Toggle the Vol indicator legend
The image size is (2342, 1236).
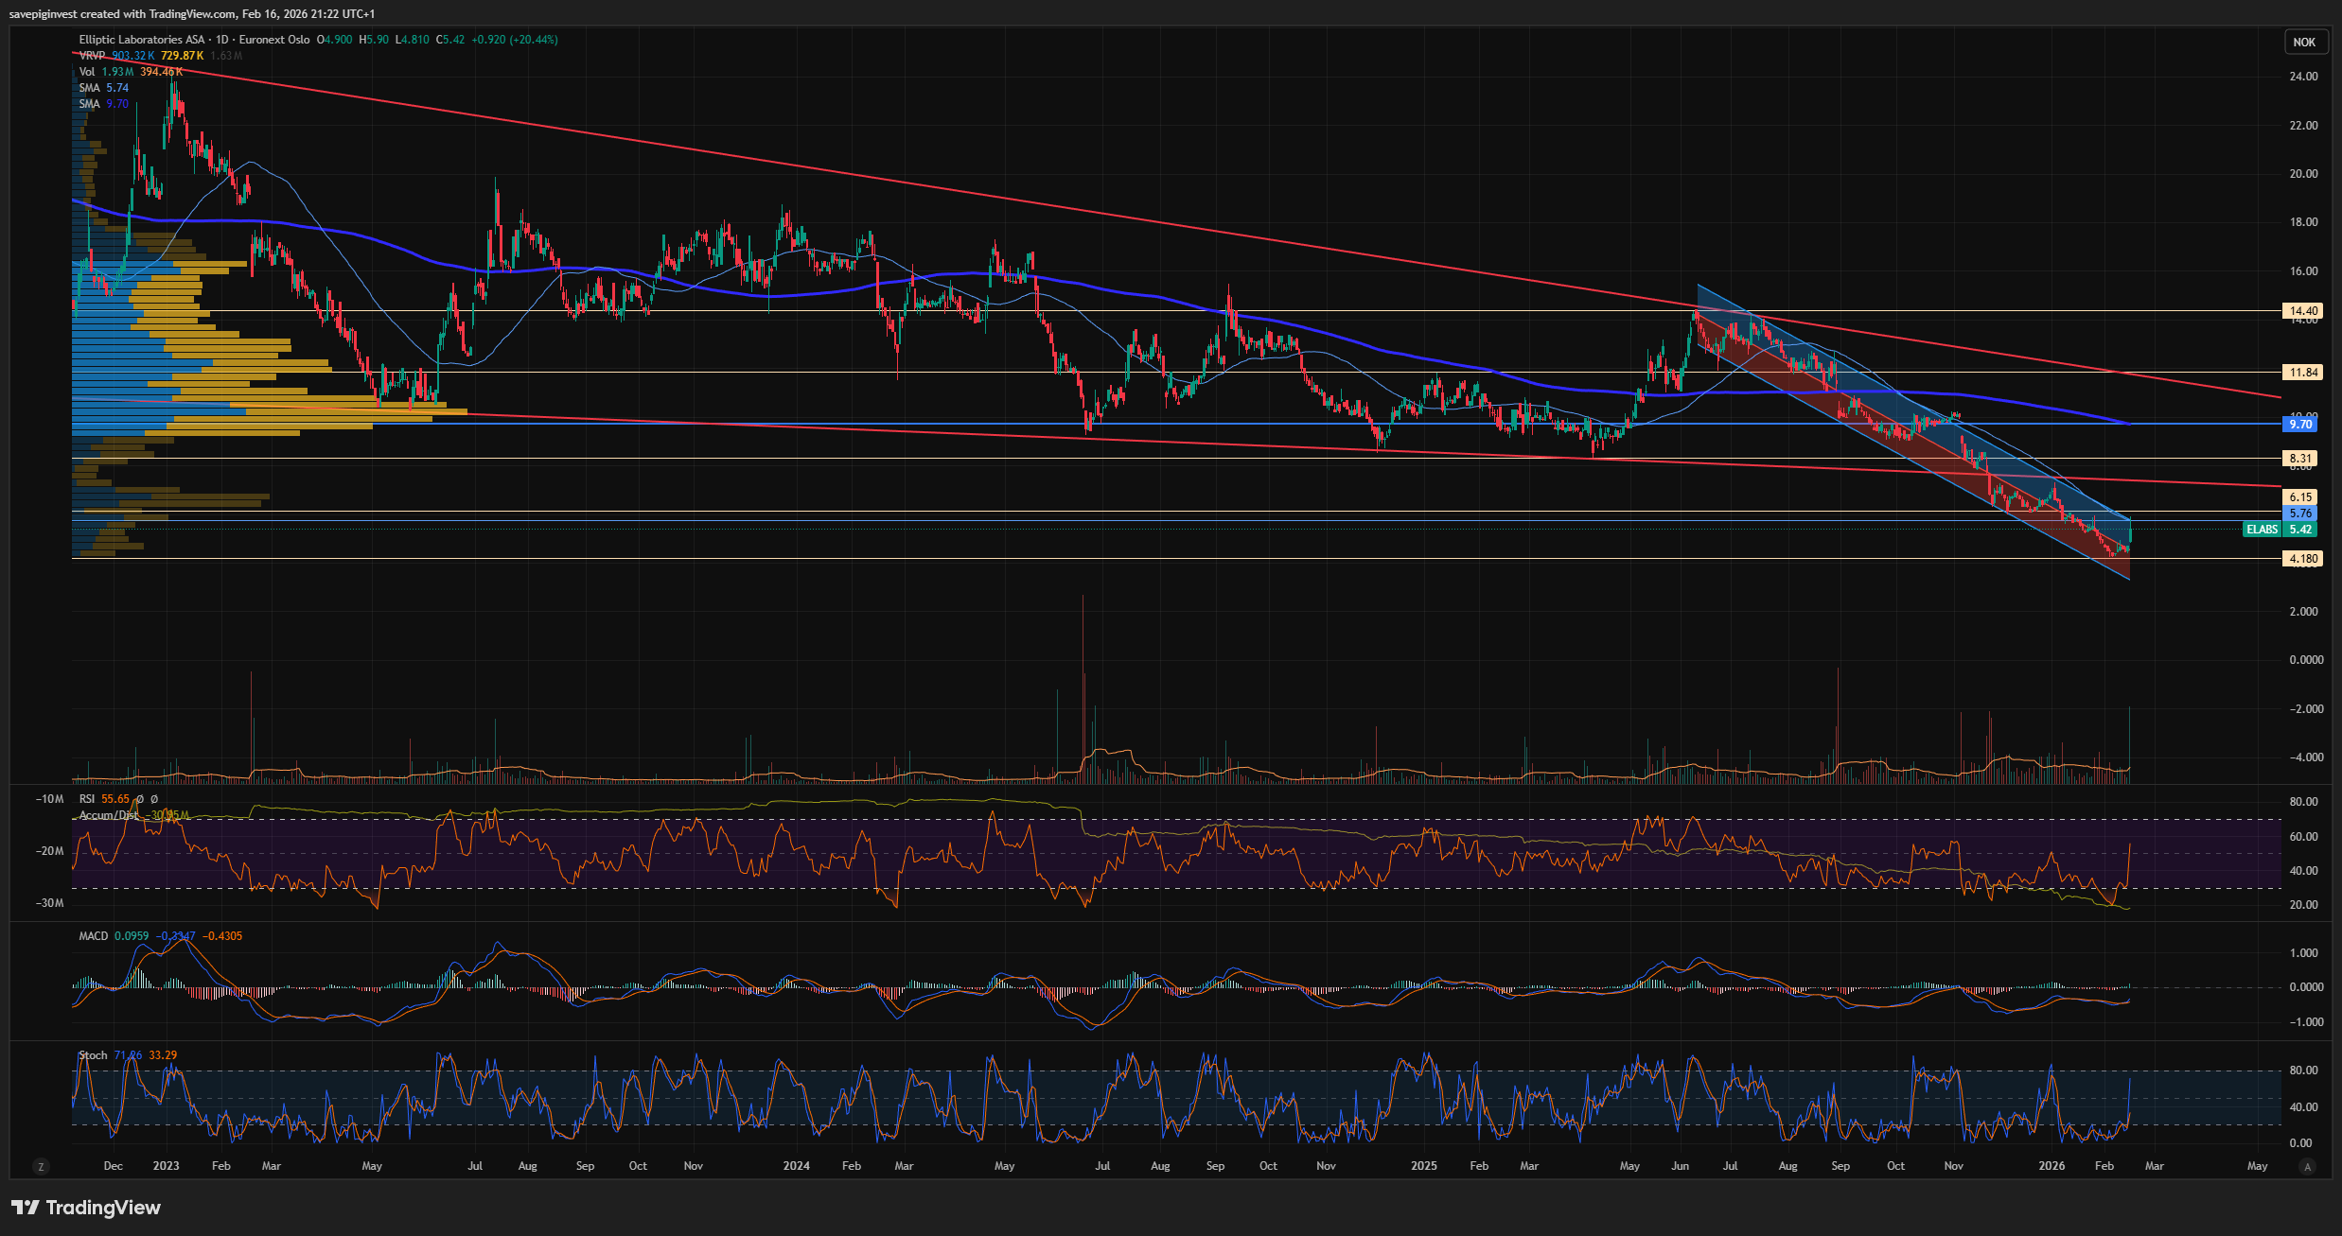87,72
